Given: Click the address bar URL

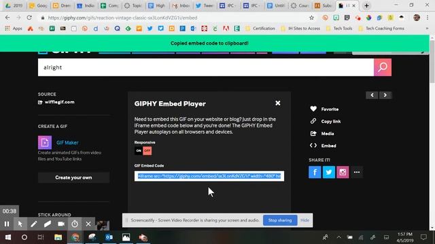Looking at the screenshot, I should (x=122, y=18).
